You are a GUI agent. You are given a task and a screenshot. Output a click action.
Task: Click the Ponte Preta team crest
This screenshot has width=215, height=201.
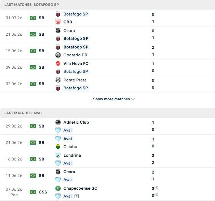pyautogui.click(x=58, y=80)
